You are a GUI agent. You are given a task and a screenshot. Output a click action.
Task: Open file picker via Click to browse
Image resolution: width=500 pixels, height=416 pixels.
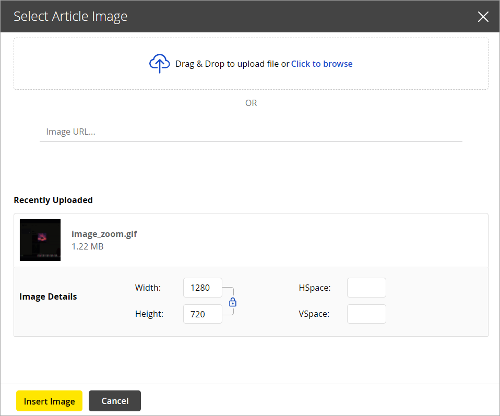point(322,63)
